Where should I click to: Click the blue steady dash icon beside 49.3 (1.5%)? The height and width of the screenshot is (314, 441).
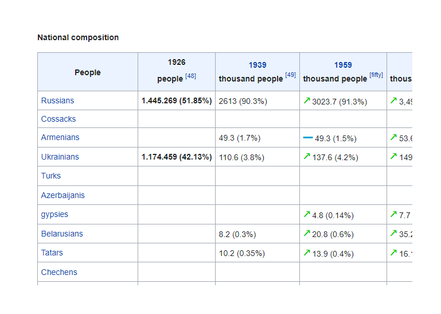[x=308, y=138]
